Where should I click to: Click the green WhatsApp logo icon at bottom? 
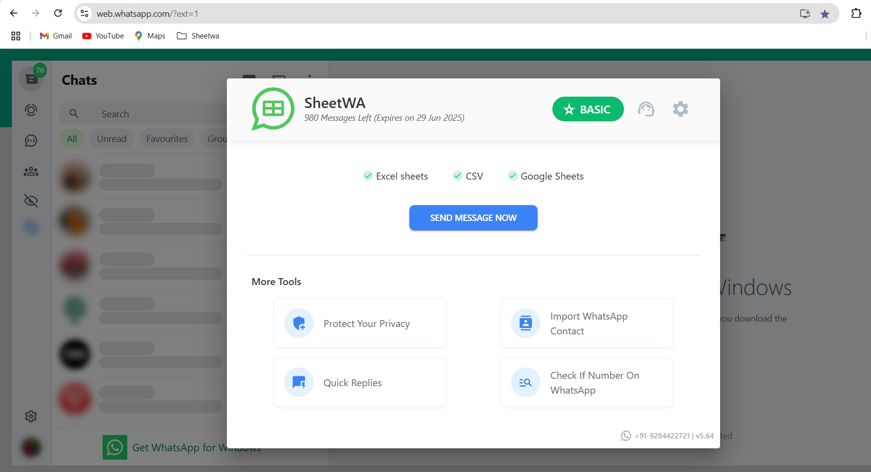click(x=115, y=447)
